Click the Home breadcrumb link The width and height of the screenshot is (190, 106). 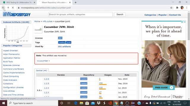pyautogui.click(x=37, y=21)
